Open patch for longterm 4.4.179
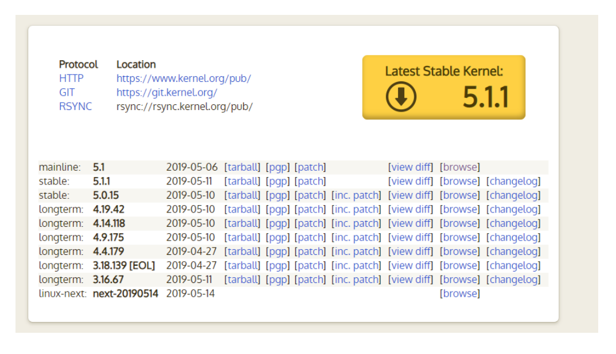 [x=310, y=251]
